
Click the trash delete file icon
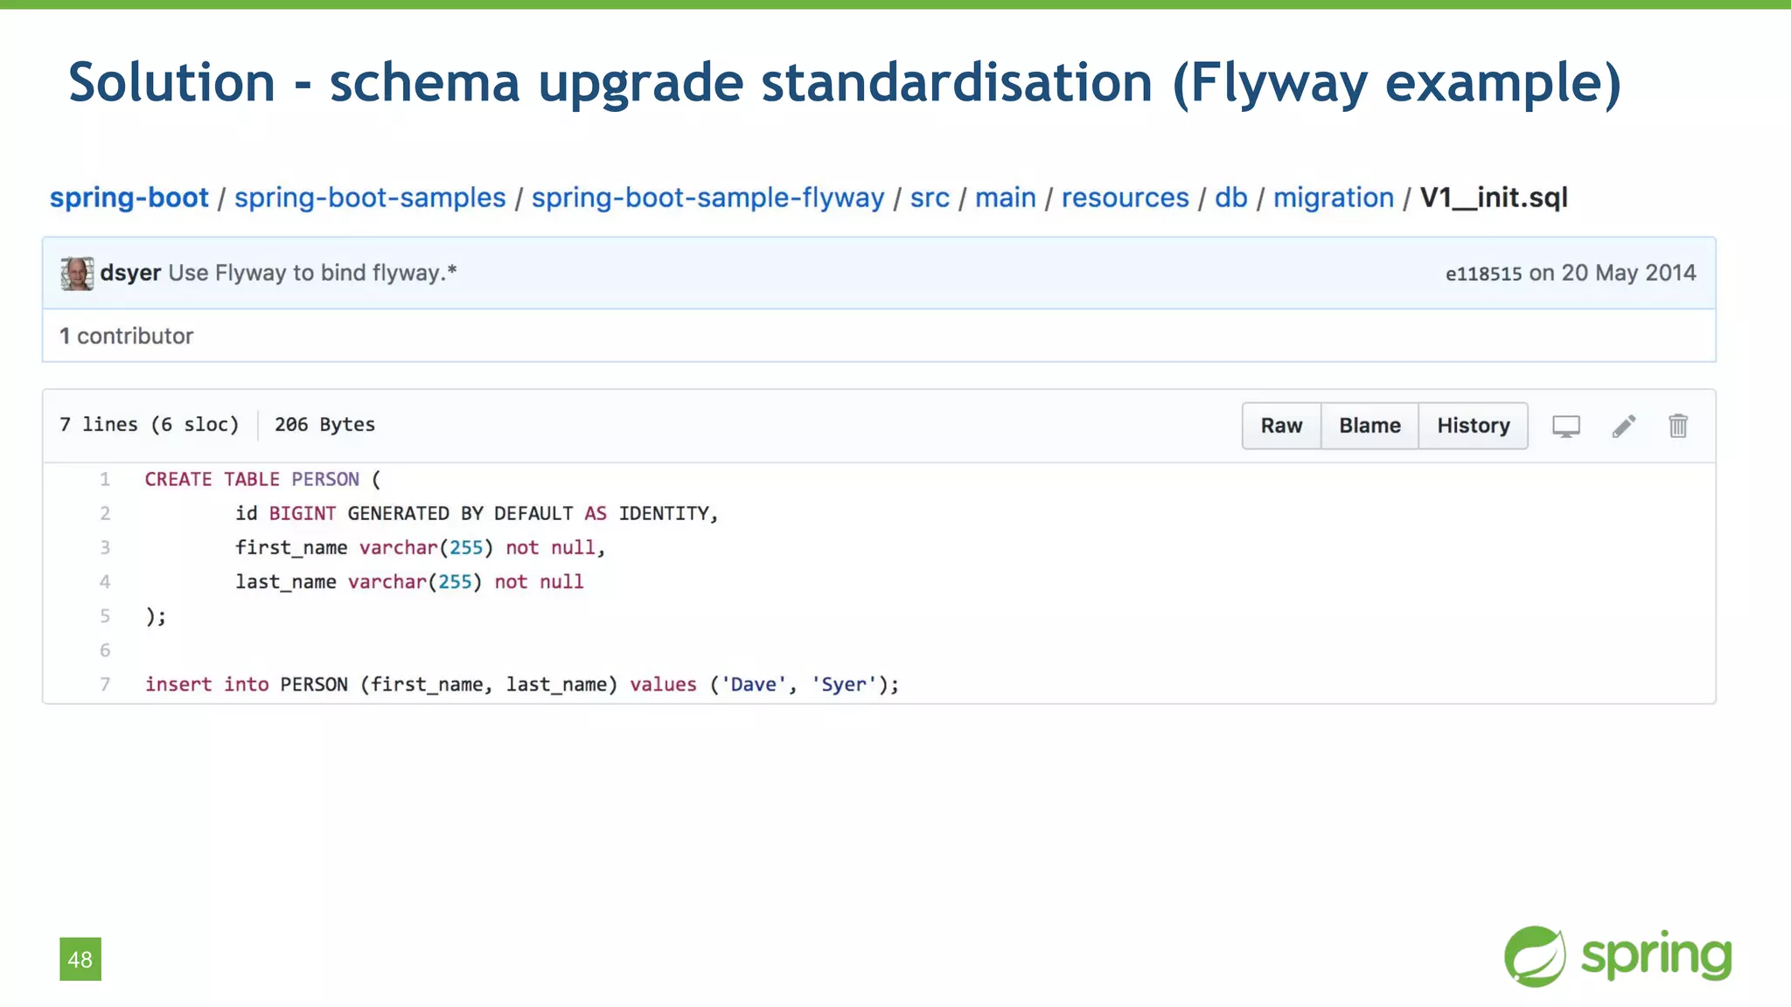(x=1678, y=426)
